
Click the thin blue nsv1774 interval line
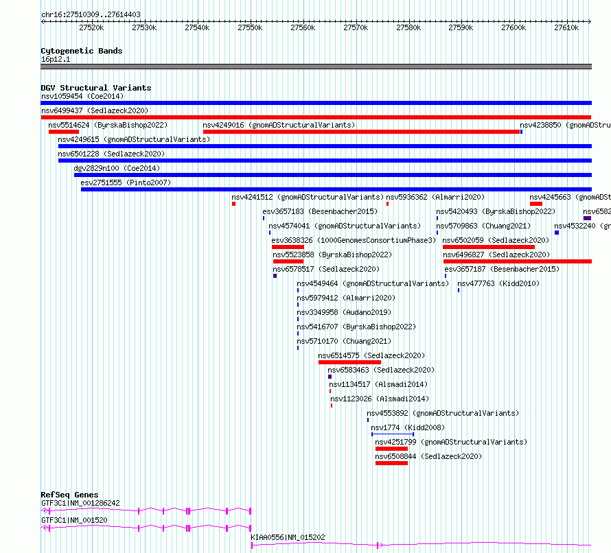click(393, 434)
